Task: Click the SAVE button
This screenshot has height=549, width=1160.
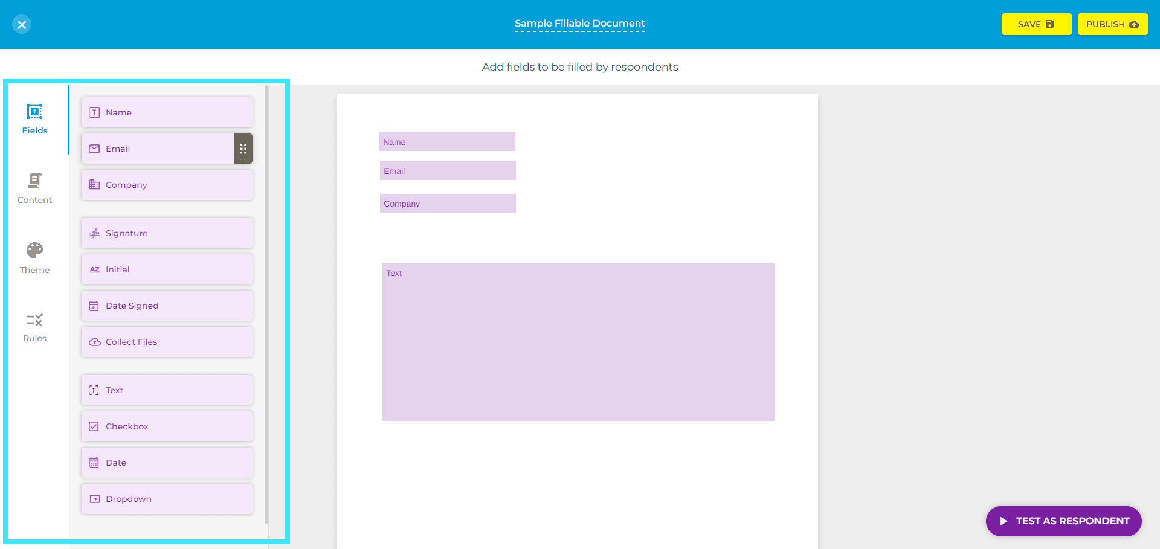Action: tap(1036, 24)
